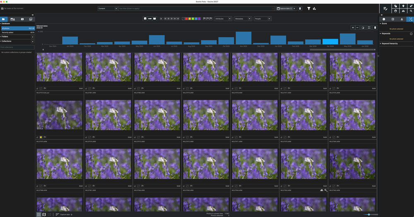Open the image search tab in left panel
The width and height of the screenshot is (414, 217).
coord(22,19)
